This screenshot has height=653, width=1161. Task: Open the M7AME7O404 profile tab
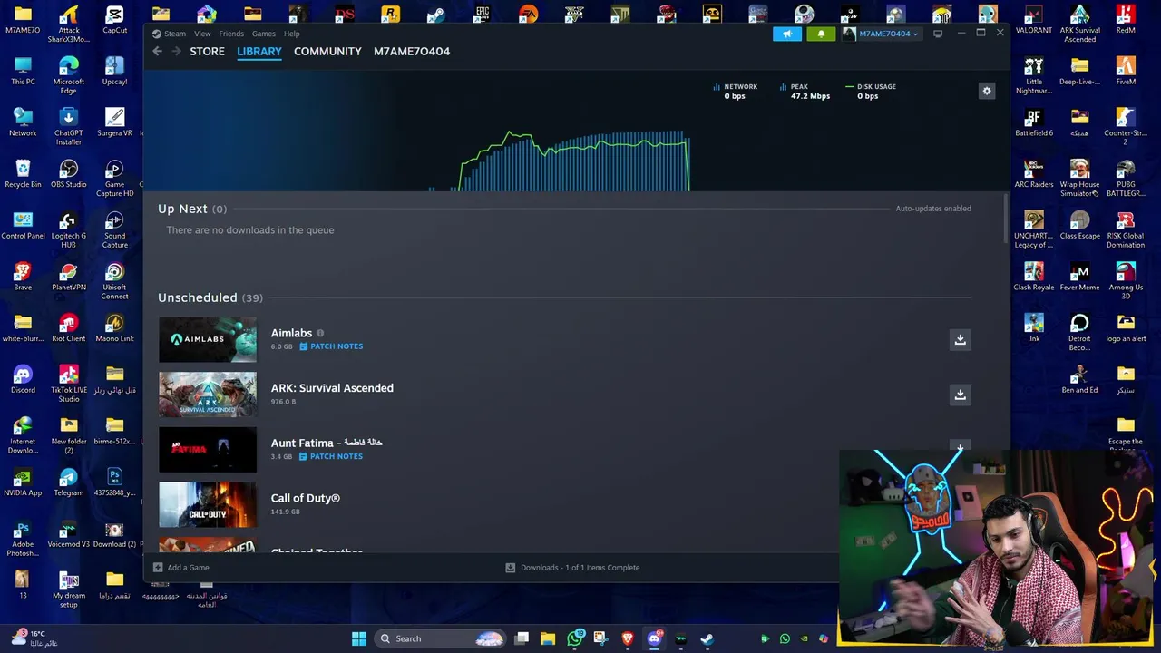(412, 52)
